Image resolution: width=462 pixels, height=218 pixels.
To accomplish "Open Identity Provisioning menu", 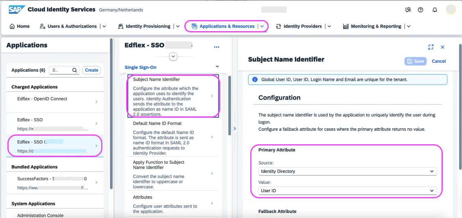I will [x=144, y=26].
